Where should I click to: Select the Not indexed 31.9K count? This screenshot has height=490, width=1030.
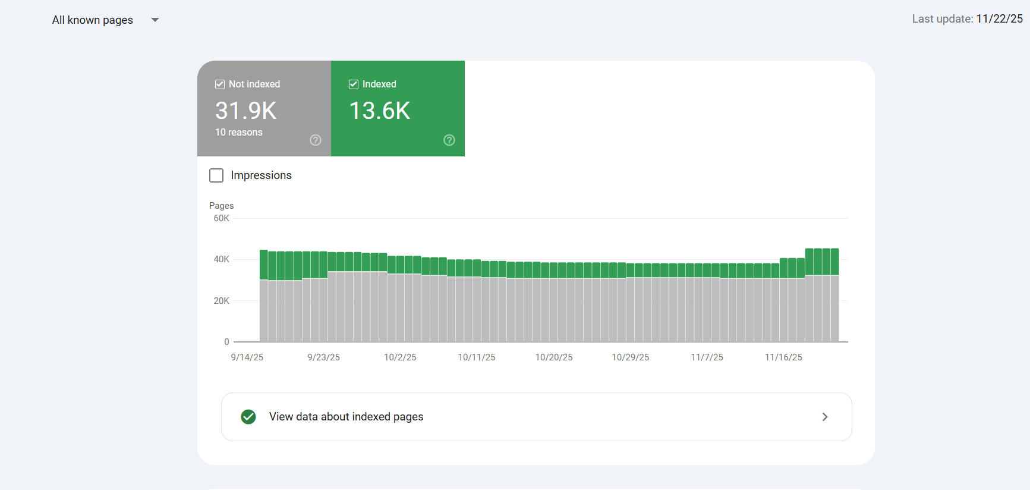(245, 111)
